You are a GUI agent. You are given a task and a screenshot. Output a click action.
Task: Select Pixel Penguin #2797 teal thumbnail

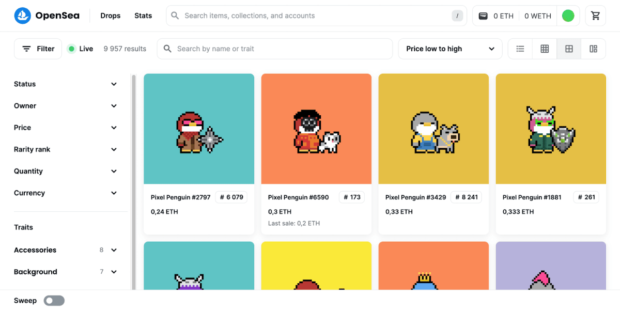tap(199, 129)
